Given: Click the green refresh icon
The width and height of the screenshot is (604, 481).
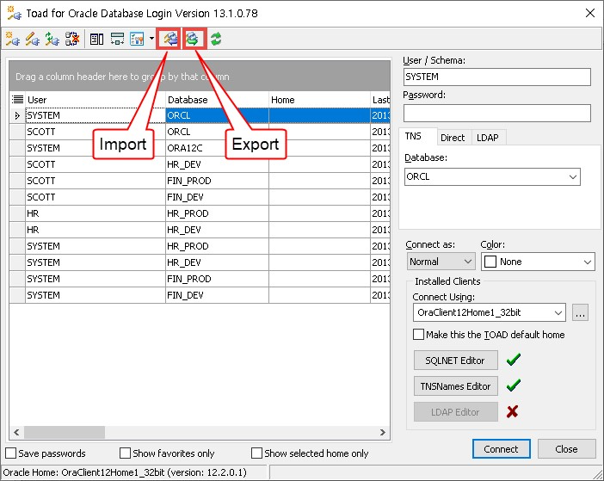Looking at the screenshot, I should point(216,39).
